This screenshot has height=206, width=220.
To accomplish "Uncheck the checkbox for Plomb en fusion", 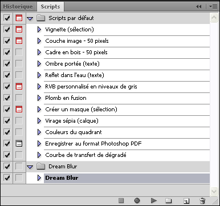I will coord(7,98).
